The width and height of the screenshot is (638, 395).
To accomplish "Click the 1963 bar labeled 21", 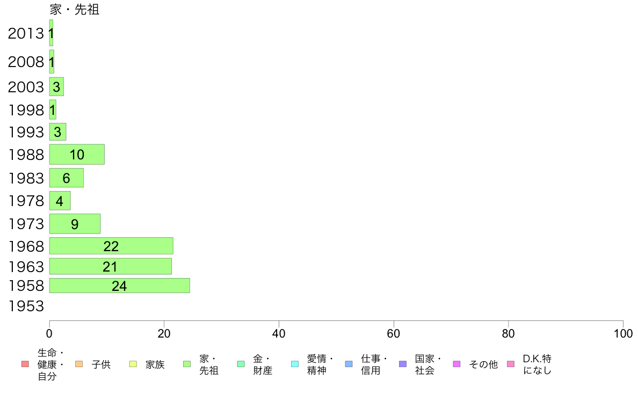I will (111, 266).
